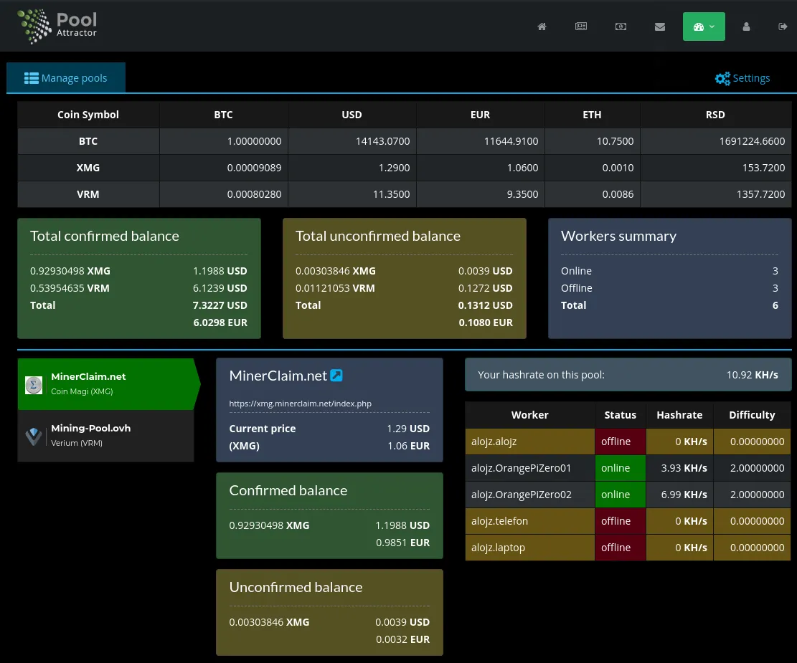Click VRM value 1357.7200 RSD cell

[715, 194]
